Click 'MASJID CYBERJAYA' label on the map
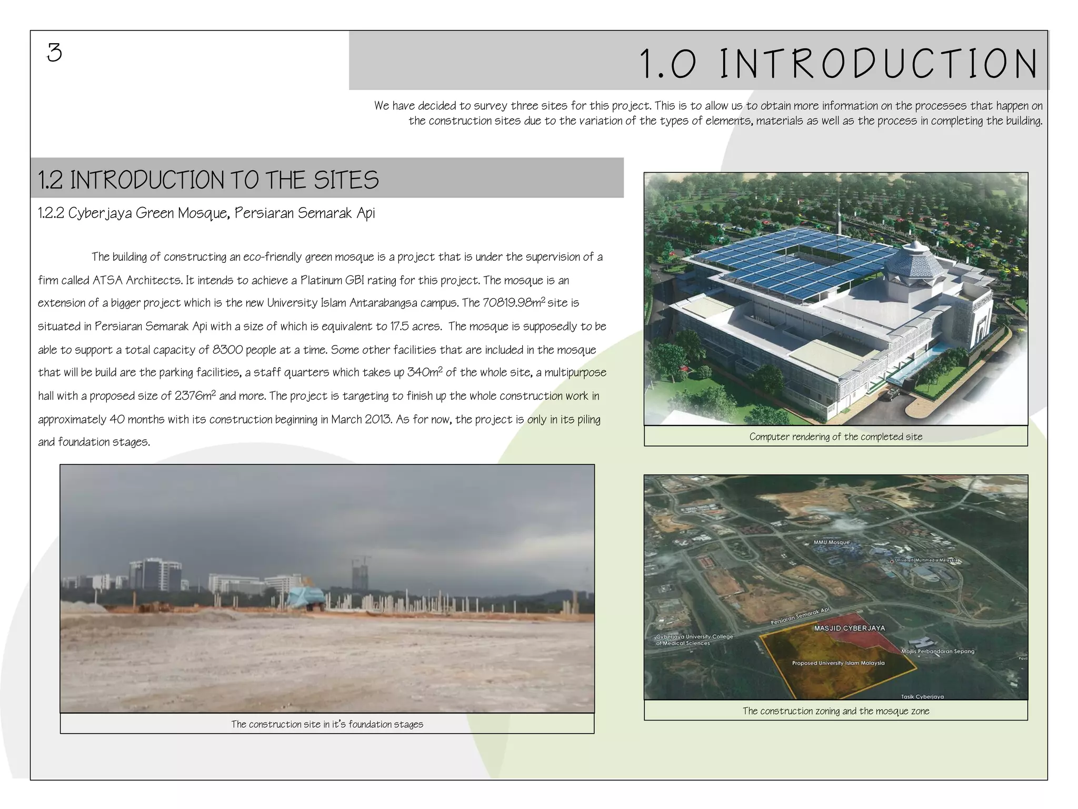Screen dimensions: 1078x809 click(850, 628)
